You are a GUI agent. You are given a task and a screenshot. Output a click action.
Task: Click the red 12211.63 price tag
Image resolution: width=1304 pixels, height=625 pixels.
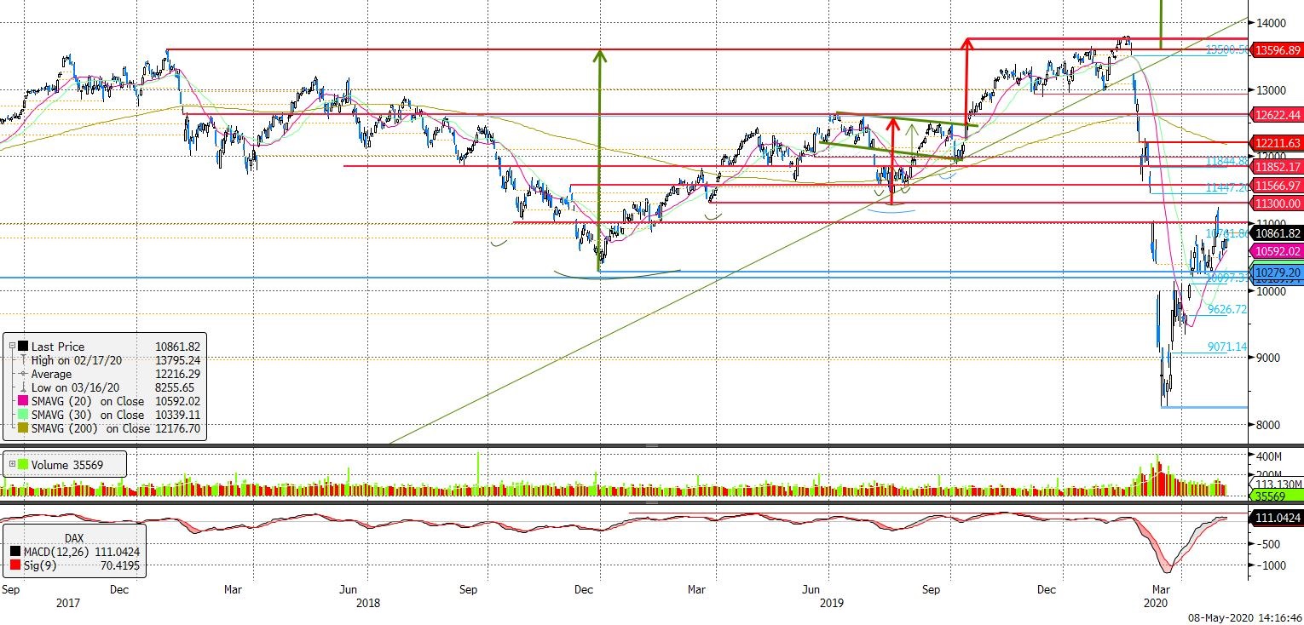(x=1275, y=143)
